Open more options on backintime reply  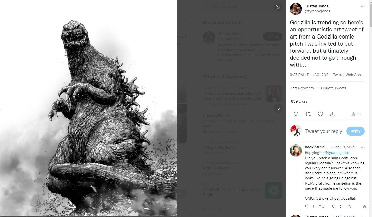(x=362, y=147)
